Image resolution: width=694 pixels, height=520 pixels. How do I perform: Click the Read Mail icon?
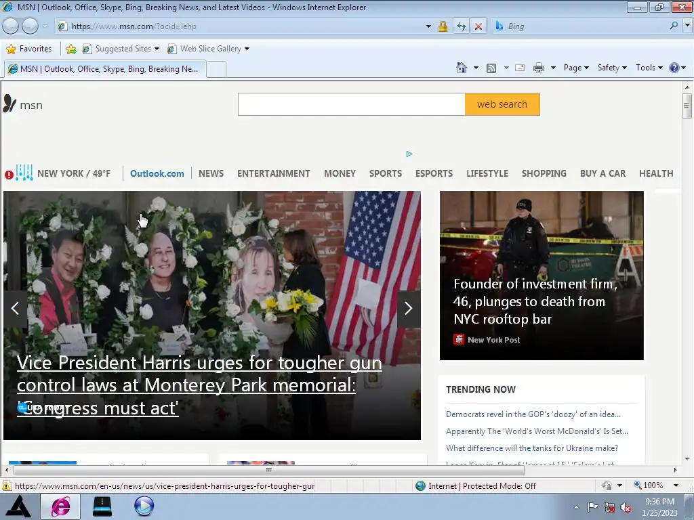pyautogui.click(x=520, y=68)
